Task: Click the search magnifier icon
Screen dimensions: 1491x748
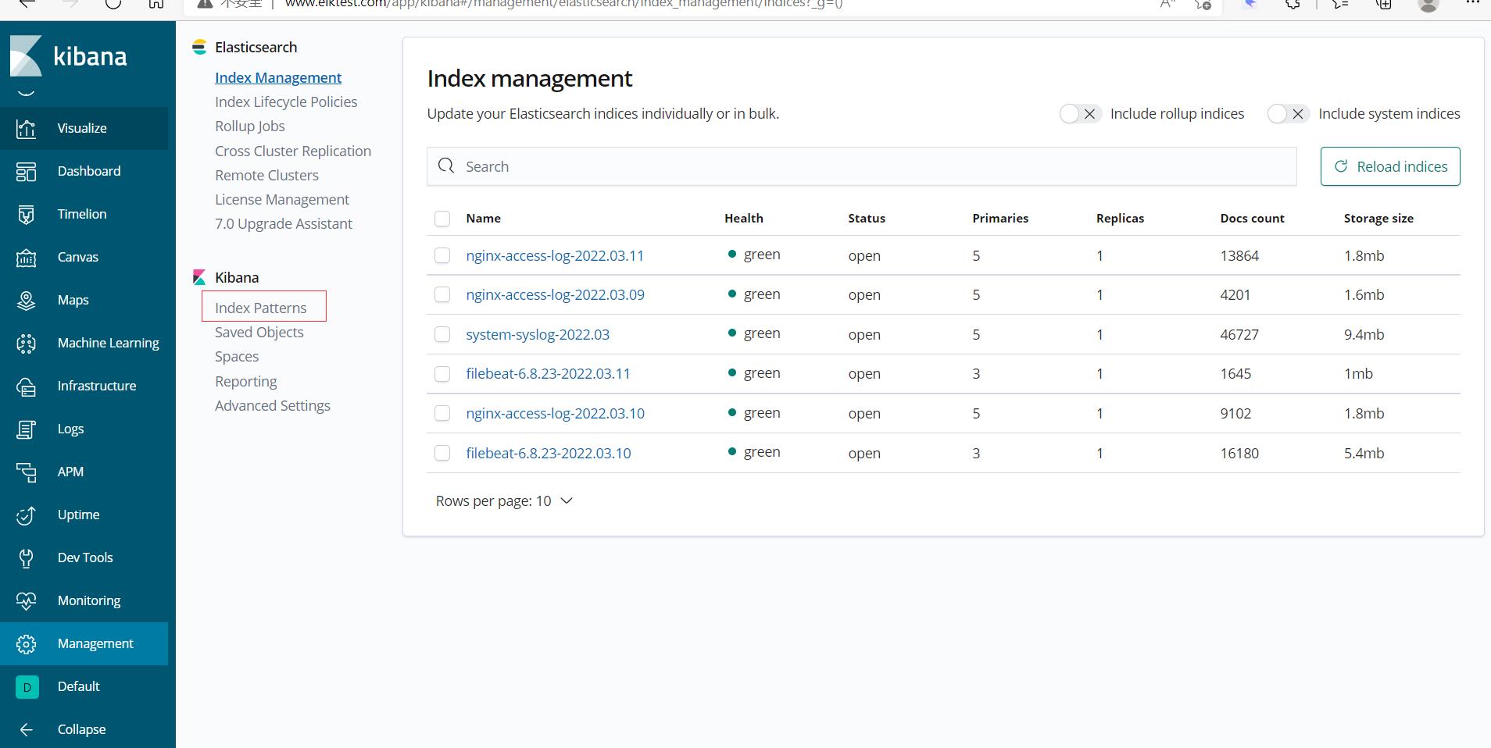Action: [446, 166]
